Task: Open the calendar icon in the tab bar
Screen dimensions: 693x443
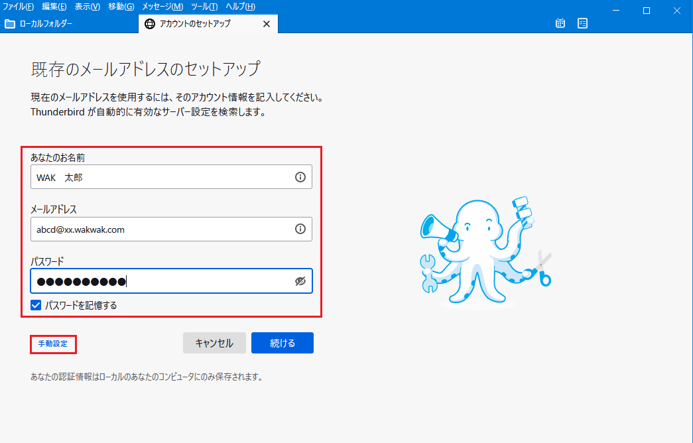Action: point(560,23)
